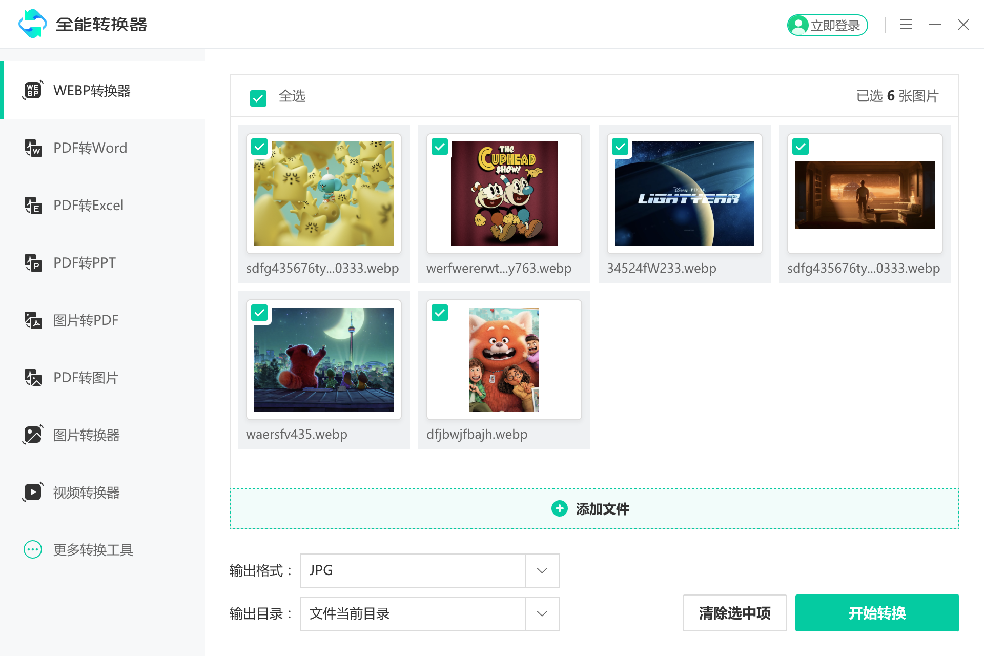Click the 视频转换器 play icon

[33, 493]
